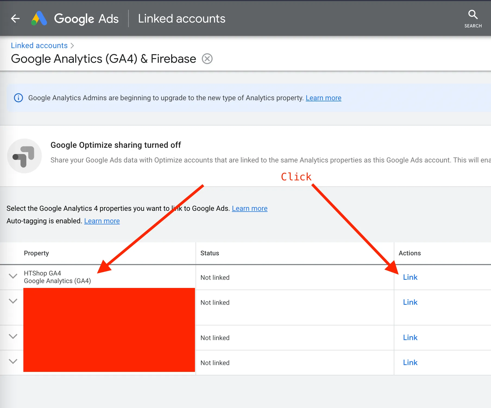Click Link in the bottom property row
Image resolution: width=491 pixels, height=408 pixels.
pos(410,362)
